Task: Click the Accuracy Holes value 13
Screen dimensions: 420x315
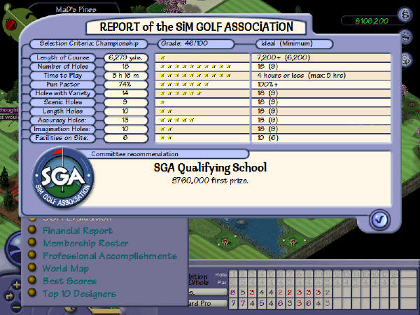Action: coord(125,120)
